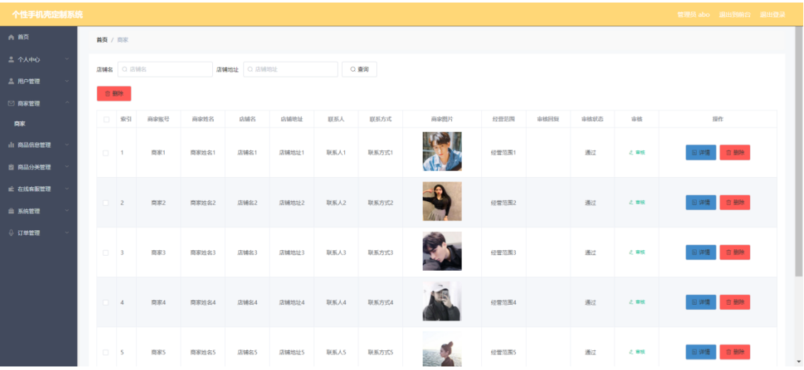Image resolution: width=804 pixels, height=370 pixels.
Task: Click the 个人中心 person icon
Action: coord(11,60)
